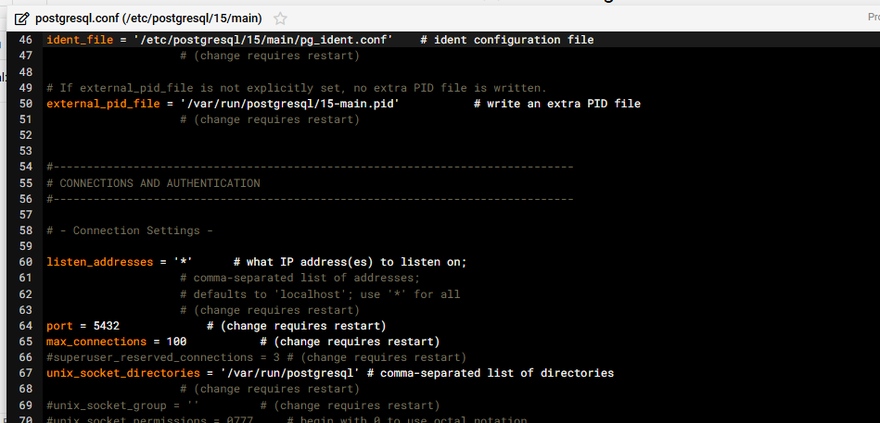Place cursor on the listen_addresses setting
The image size is (880, 423).
(99, 262)
